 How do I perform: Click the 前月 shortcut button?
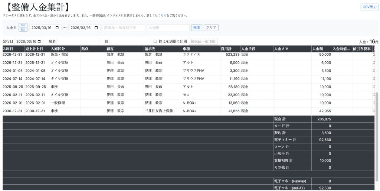pos(23,30)
